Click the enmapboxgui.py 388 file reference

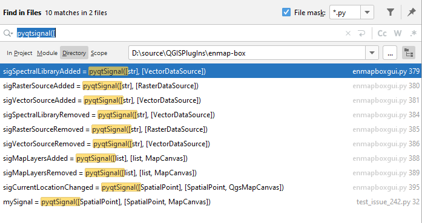[x=386, y=158]
